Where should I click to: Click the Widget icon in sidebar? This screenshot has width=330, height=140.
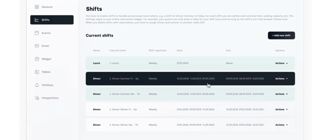37,59
